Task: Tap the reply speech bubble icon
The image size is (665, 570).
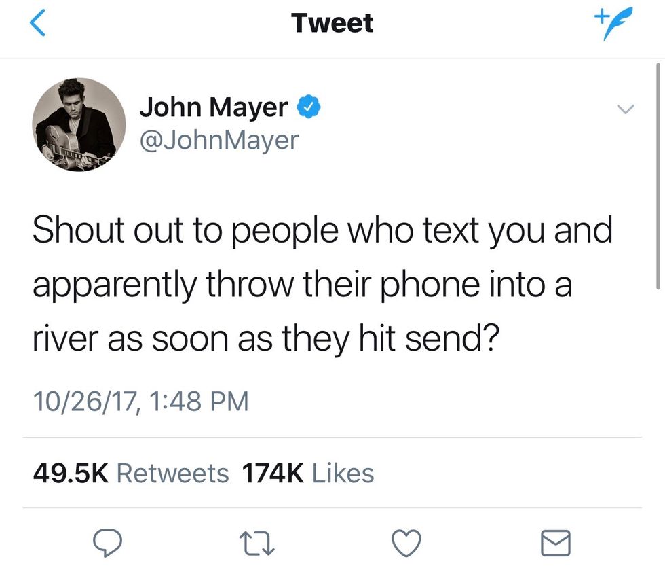Action: pos(107,544)
